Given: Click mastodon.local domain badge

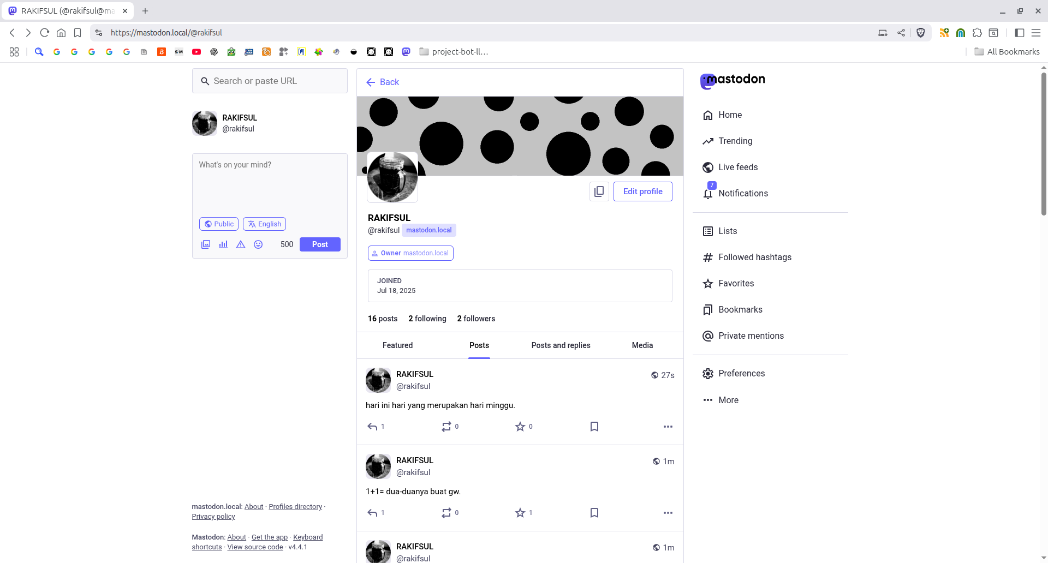Looking at the screenshot, I should click(429, 230).
